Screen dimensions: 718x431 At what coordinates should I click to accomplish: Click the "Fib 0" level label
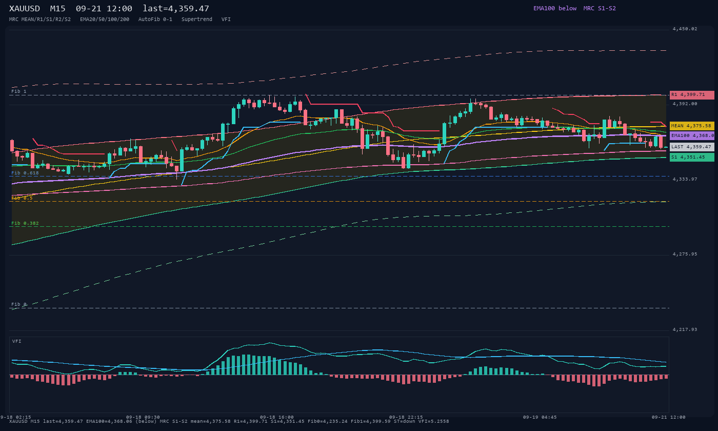19,304
